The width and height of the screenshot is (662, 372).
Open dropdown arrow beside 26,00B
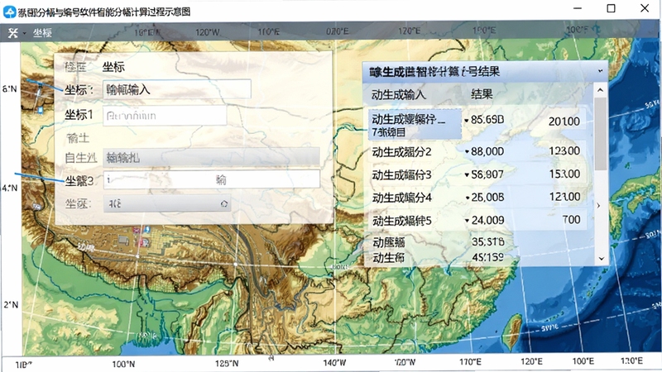click(468, 198)
